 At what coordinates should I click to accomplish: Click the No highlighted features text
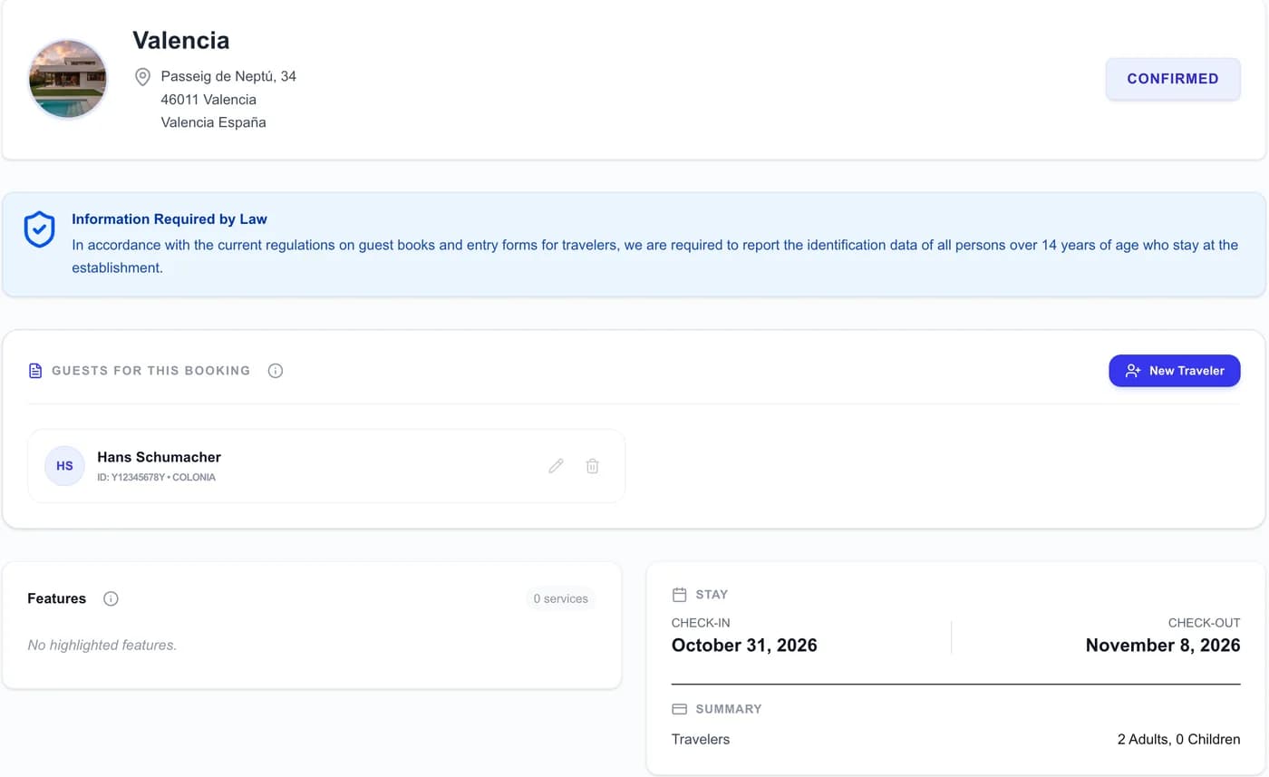click(102, 646)
